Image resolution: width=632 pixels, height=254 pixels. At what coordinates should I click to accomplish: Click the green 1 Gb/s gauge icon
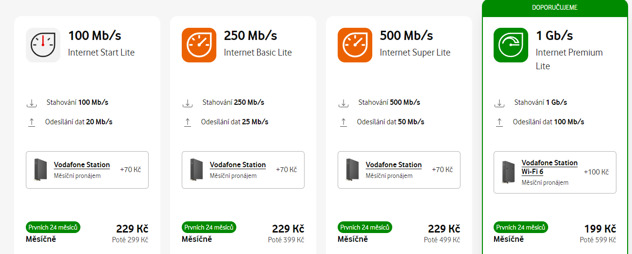pyautogui.click(x=511, y=45)
